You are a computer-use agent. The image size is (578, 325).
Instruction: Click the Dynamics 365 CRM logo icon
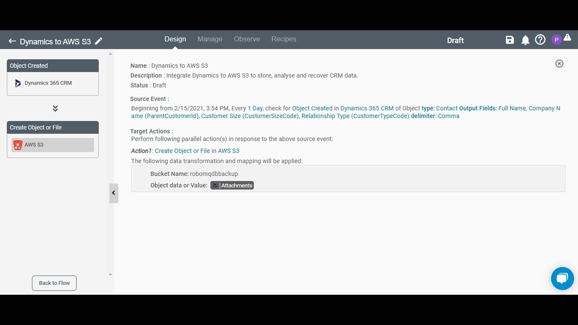pyautogui.click(x=18, y=83)
